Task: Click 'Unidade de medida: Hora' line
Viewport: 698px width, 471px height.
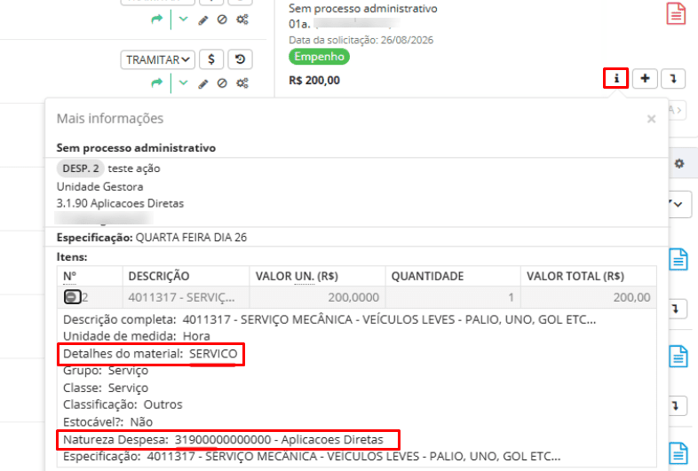Action: pos(137,336)
